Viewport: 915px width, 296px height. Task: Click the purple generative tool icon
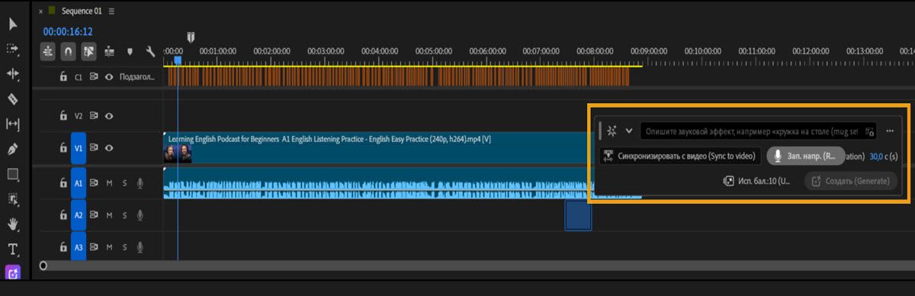coord(13,272)
